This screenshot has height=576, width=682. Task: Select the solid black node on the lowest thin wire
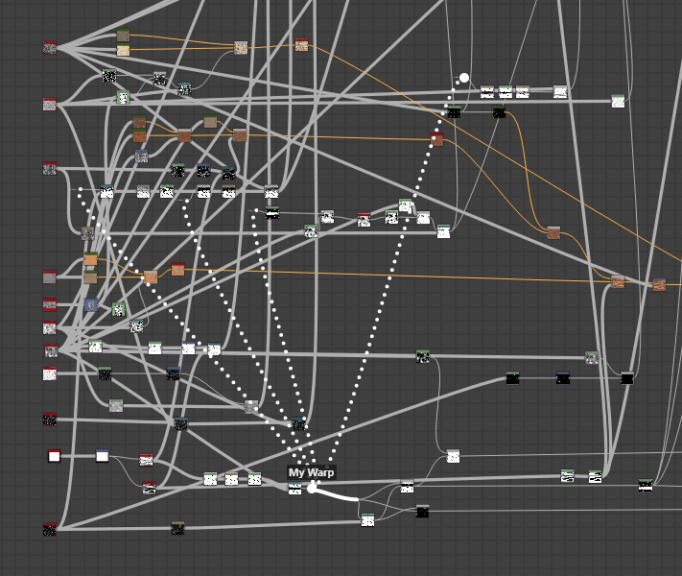[x=422, y=512]
